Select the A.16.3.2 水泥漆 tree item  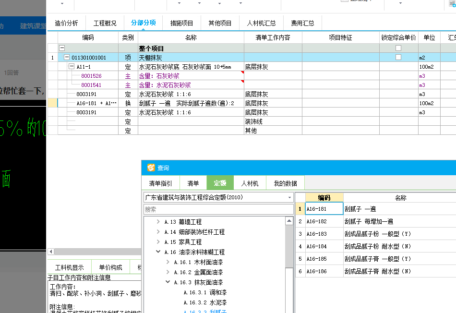pyautogui.click(x=205, y=302)
